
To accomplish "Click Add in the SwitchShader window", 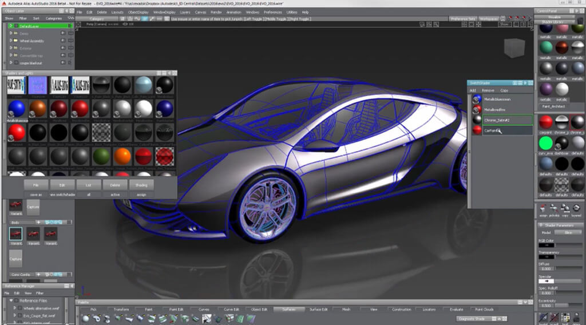I will (x=473, y=90).
